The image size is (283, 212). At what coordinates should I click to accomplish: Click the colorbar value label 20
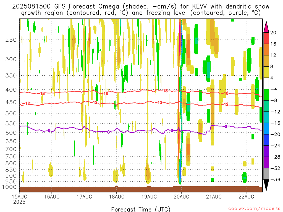click(x=273, y=33)
